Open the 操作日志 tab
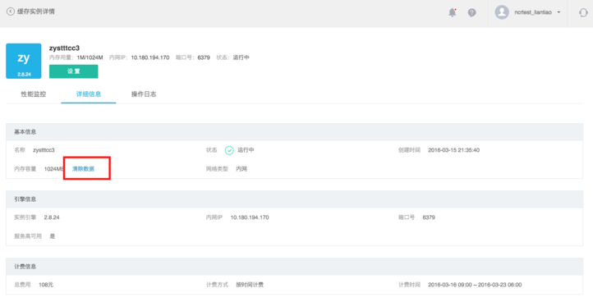 pyautogui.click(x=144, y=94)
